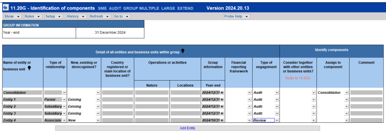Expand Review engagement dropdown for Entity 4
Image resolution: width=386 pixels, height=134 pixels.
click(x=277, y=120)
